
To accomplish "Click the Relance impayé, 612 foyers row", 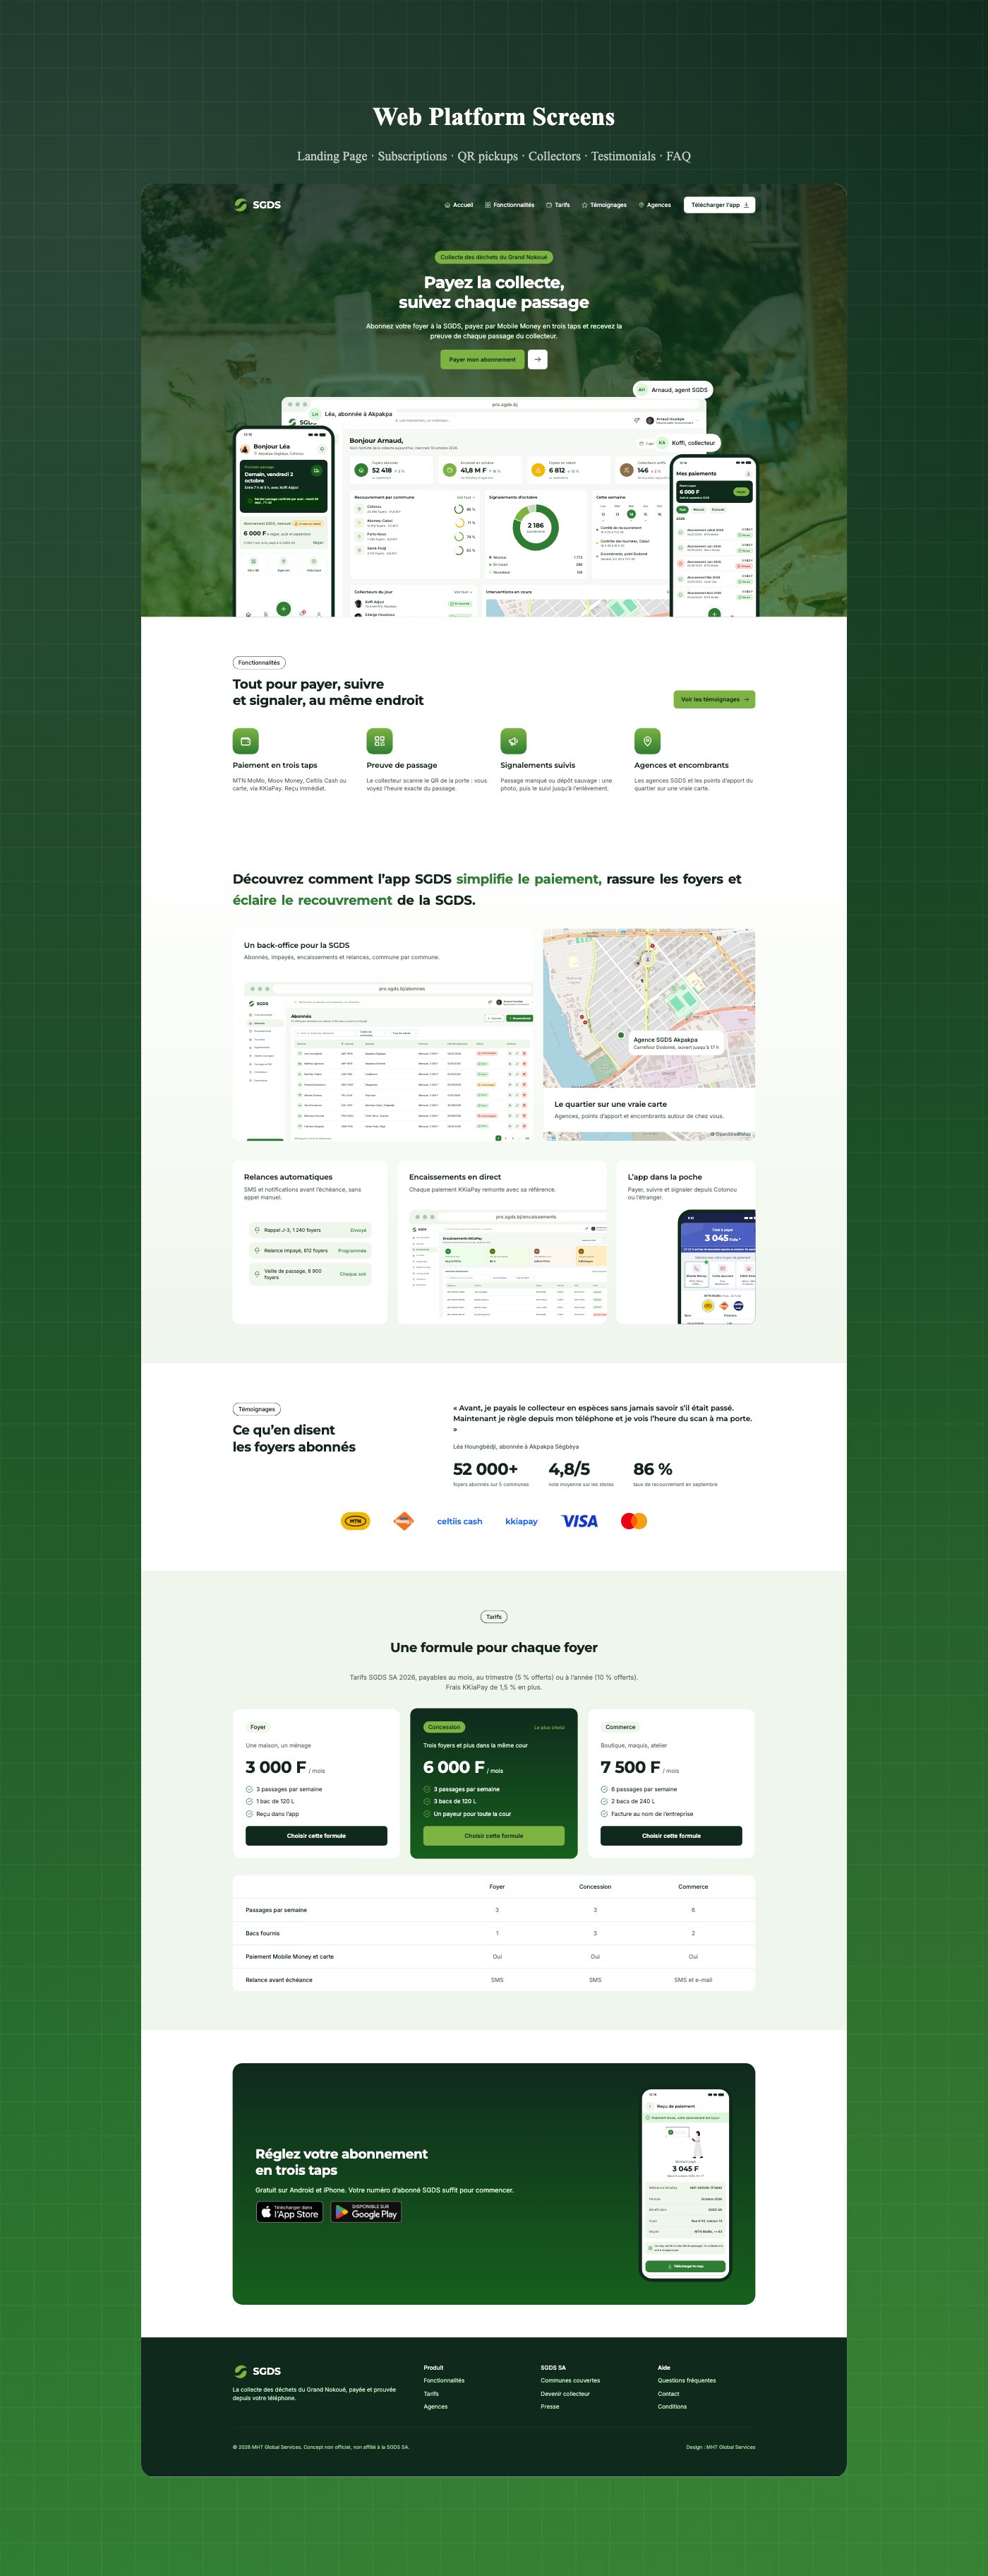I will pos(310,1251).
